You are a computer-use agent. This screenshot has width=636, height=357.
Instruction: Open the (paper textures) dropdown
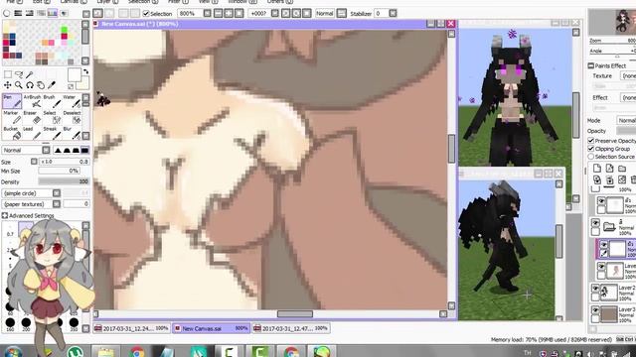57,204
